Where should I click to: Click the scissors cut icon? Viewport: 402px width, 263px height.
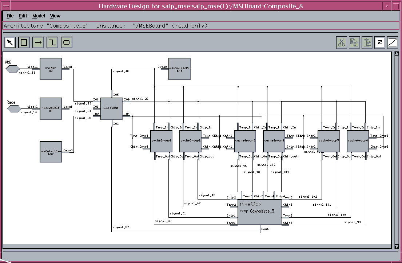click(x=341, y=42)
